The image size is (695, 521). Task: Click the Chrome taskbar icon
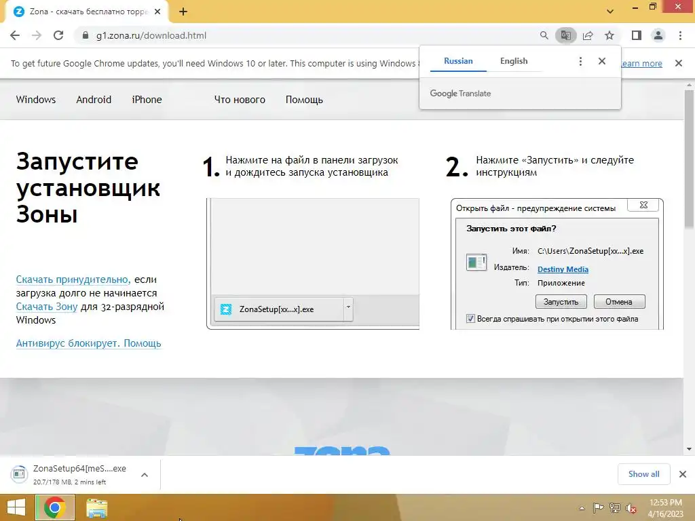click(55, 507)
